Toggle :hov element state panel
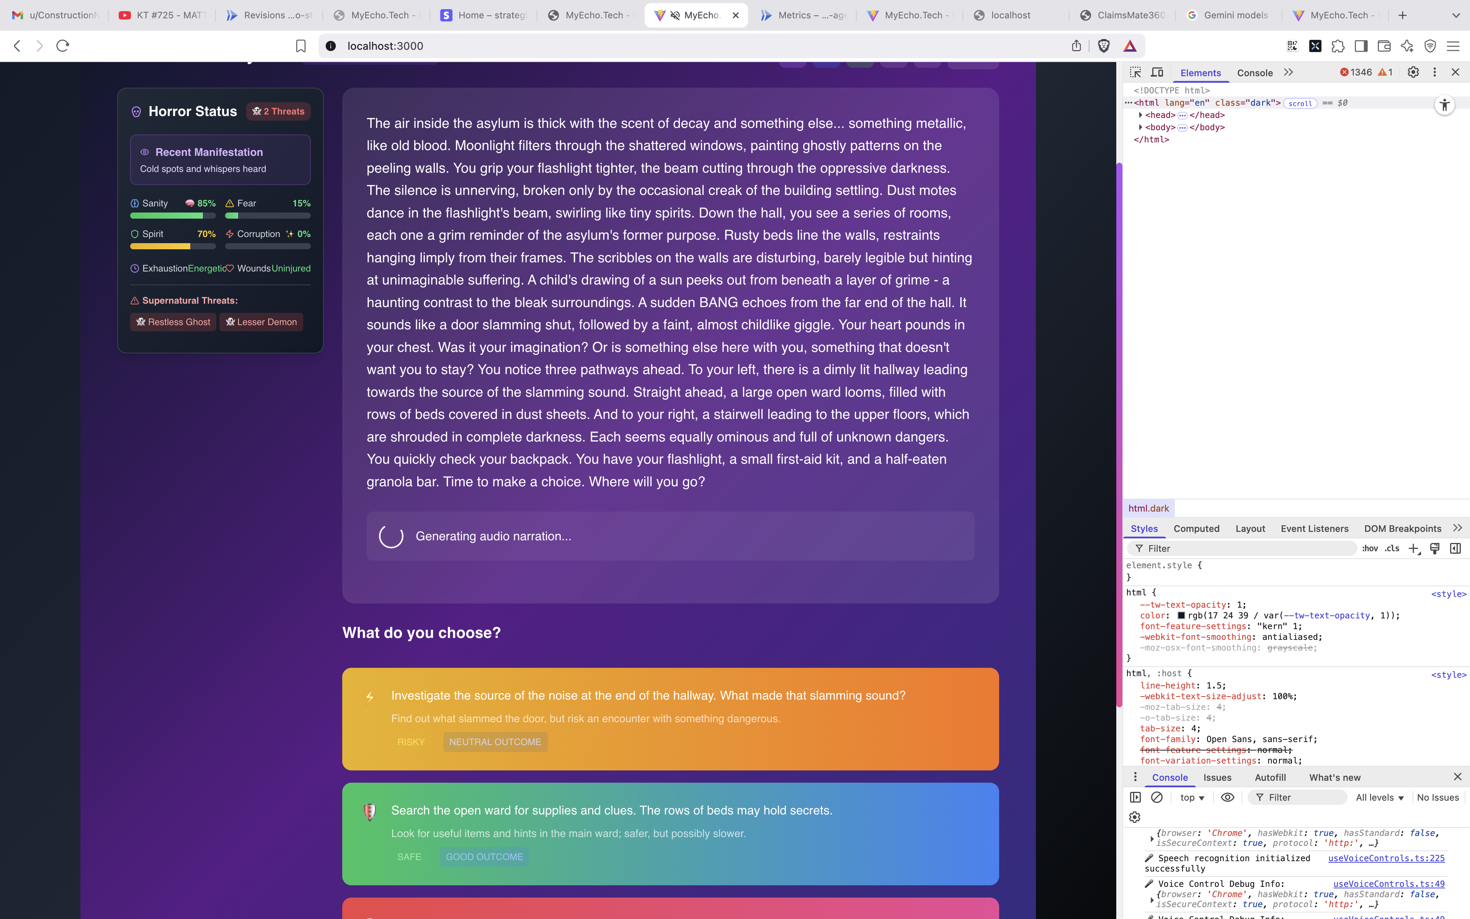This screenshot has width=1470, height=919. (x=1370, y=549)
